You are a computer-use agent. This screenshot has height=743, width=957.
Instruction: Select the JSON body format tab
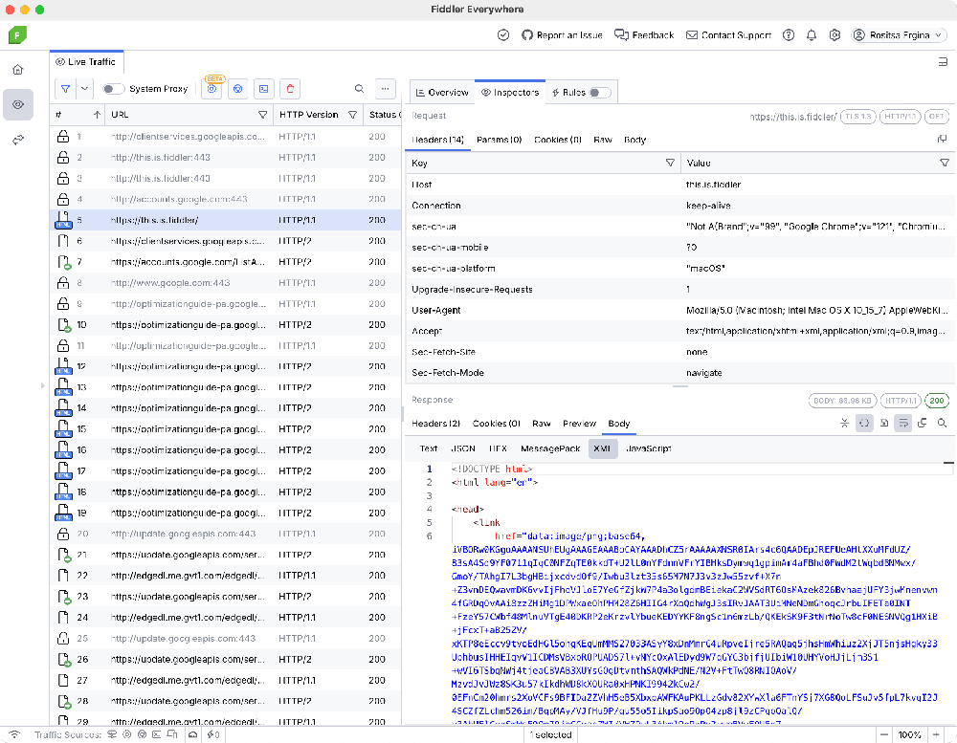462,448
